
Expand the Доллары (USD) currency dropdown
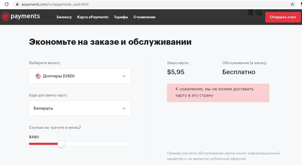[80, 76]
